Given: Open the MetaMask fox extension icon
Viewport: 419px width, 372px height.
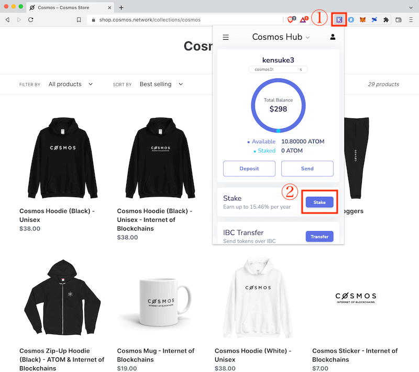Looking at the screenshot, I should [362, 20].
